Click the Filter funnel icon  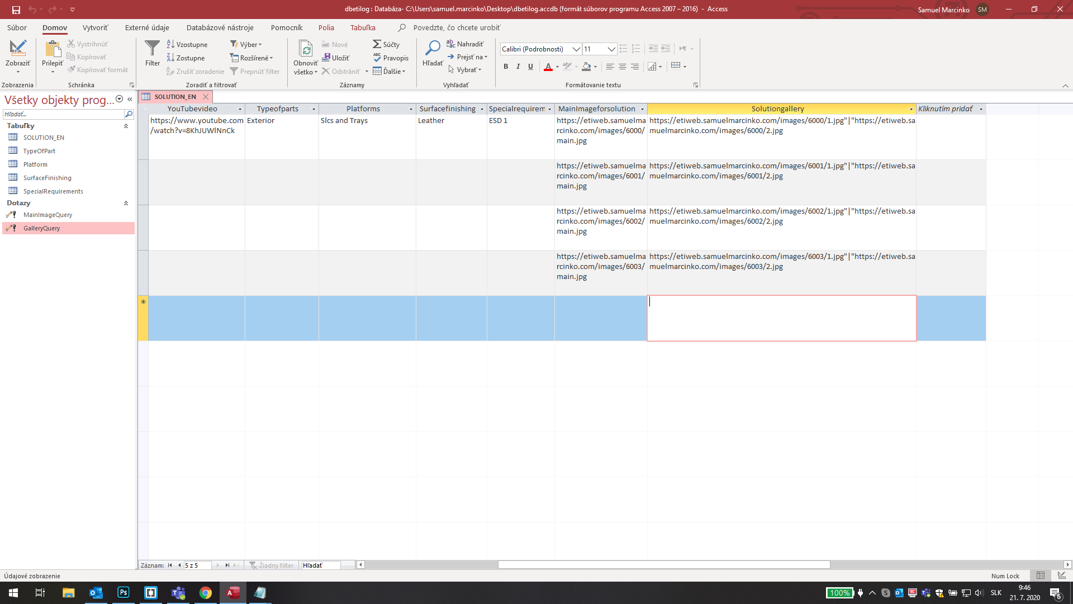click(152, 49)
